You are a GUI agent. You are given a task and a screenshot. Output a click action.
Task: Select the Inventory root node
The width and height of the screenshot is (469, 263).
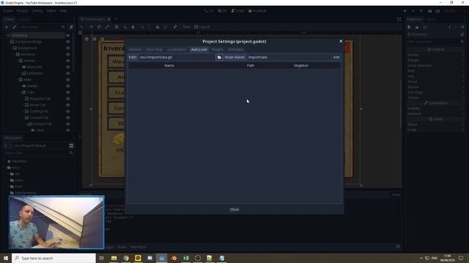pyautogui.click(x=20, y=35)
